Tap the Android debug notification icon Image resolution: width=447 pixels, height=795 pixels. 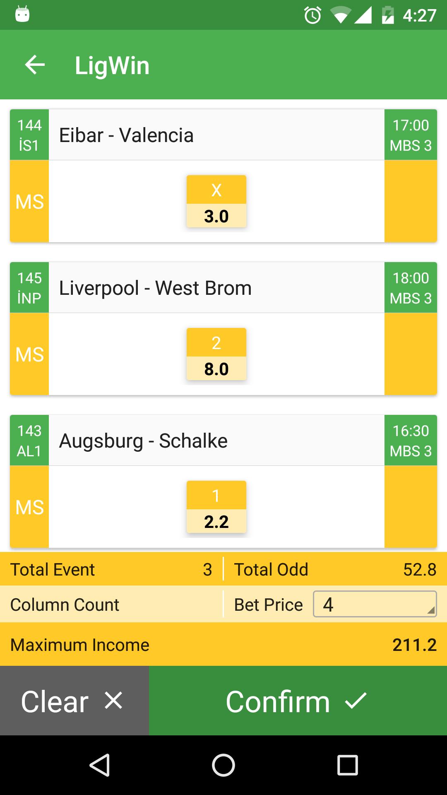[22, 14]
